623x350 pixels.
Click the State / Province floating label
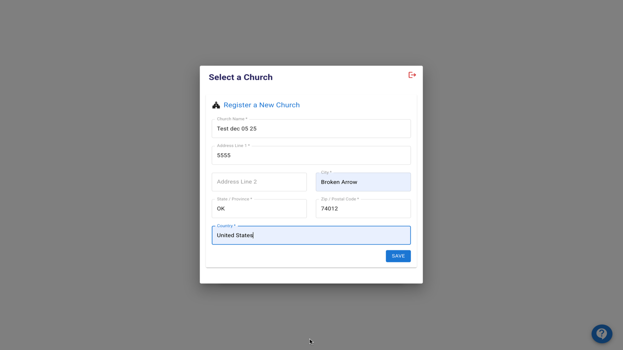pyautogui.click(x=234, y=199)
